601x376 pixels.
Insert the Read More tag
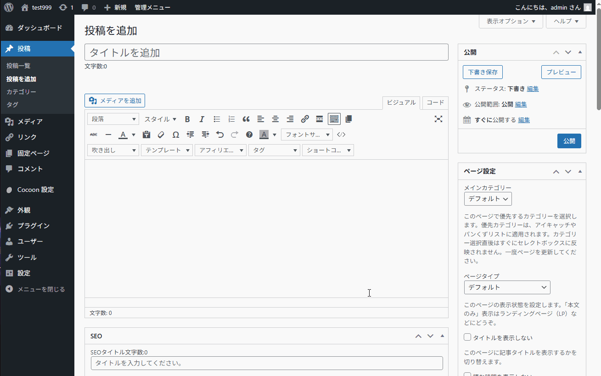pos(320,119)
